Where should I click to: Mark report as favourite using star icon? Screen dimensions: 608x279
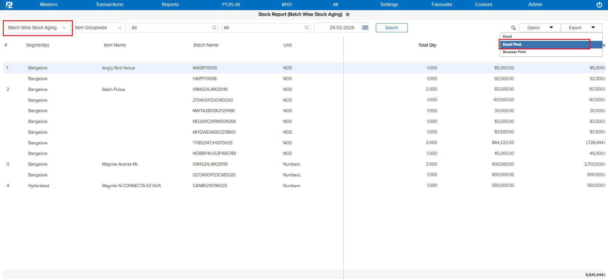click(348, 14)
